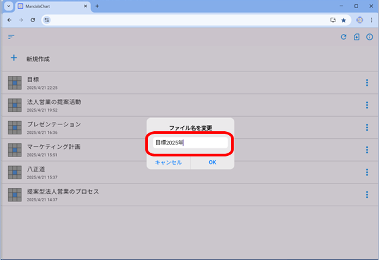Open the info icon in app header
Image resolution: width=379 pixels, height=260 pixels.
point(370,37)
